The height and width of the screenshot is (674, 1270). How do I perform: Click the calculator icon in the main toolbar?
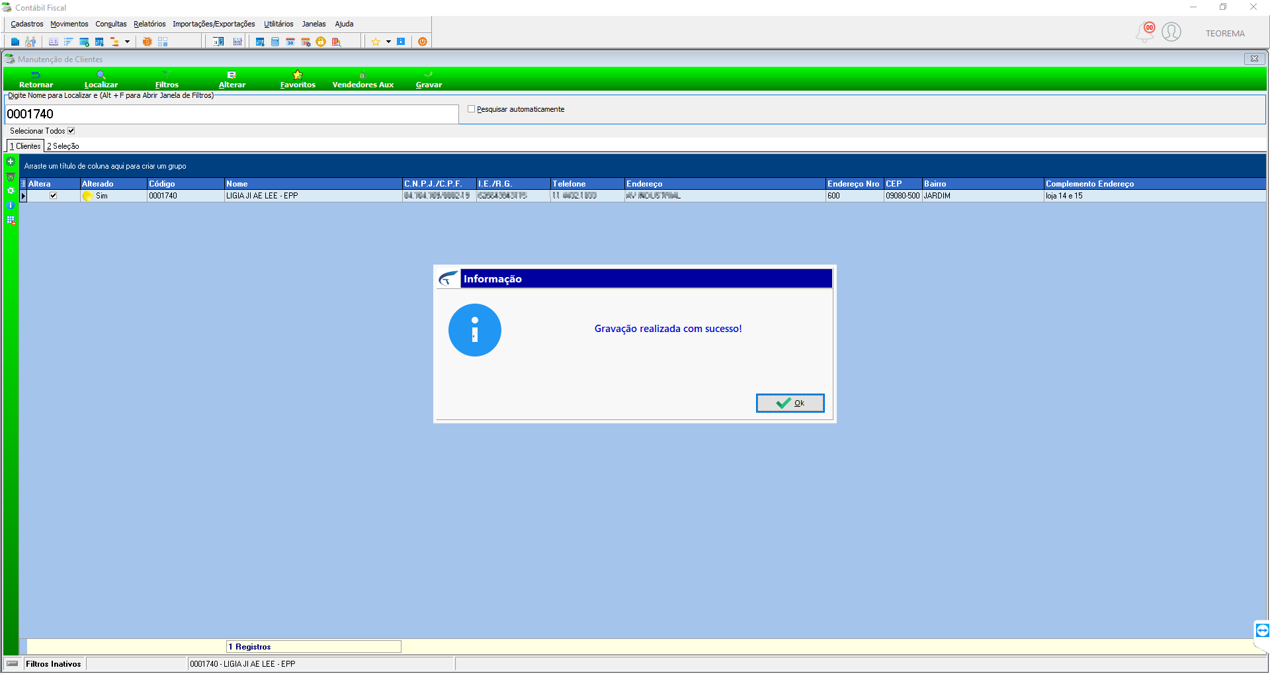tap(275, 42)
